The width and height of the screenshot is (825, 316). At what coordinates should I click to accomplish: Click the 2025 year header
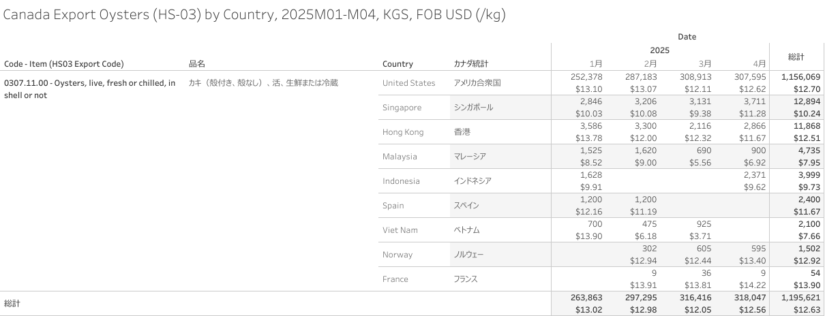pyautogui.click(x=659, y=50)
